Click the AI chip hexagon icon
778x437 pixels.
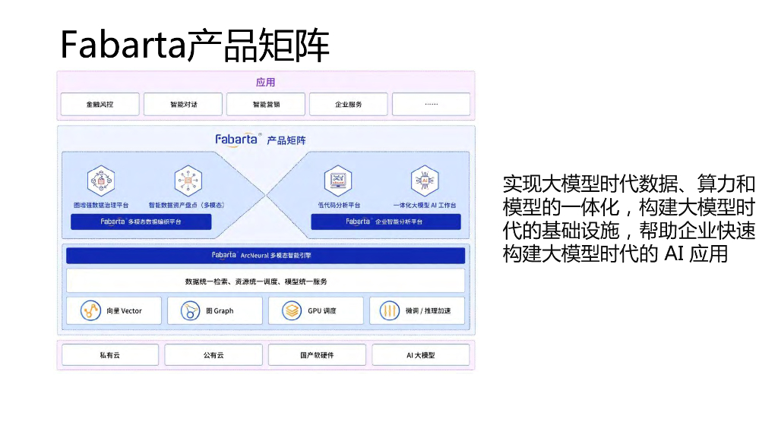(x=425, y=181)
